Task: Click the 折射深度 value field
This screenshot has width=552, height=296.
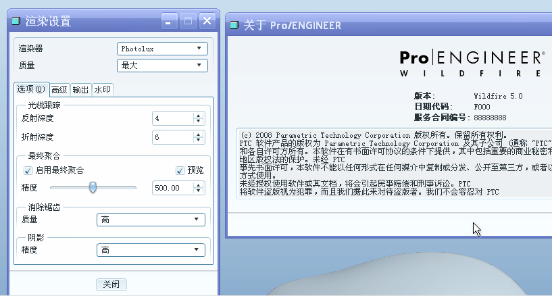Action: pos(172,137)
